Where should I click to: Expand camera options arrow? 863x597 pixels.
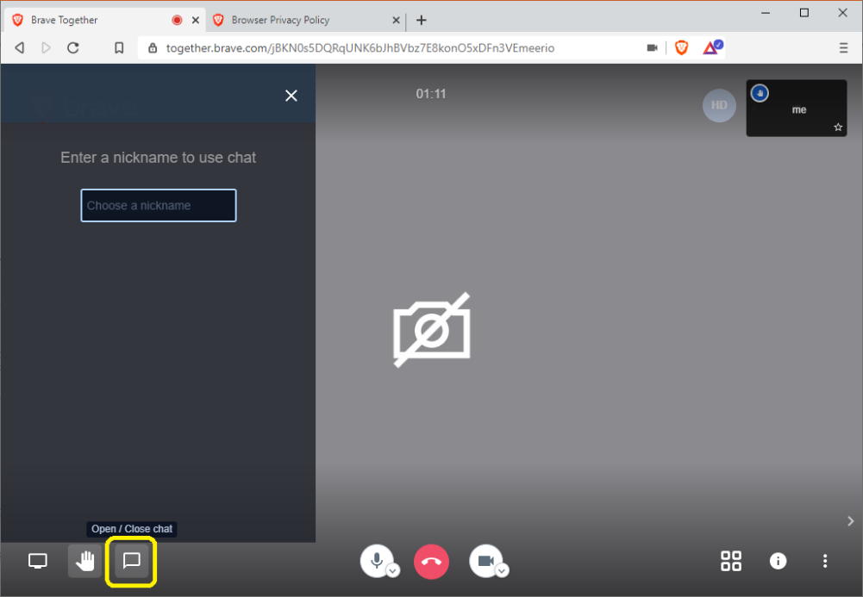502,570
